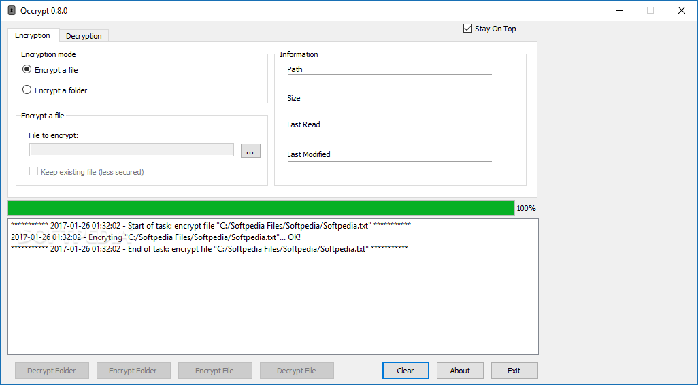
Task: Enable Keep existing file (less secured)
Action: tap(86, 172)
